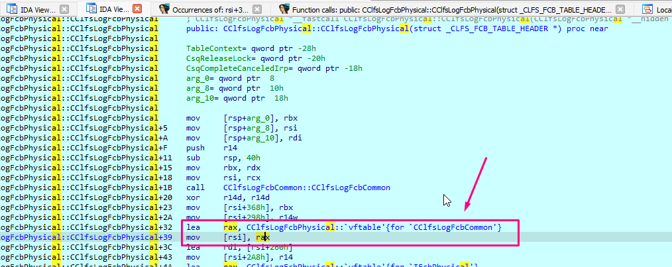Image resolution: width=672 pixels, height=267 pixels.
Task: Close the first IDA View tab
Action: pos(64,9)
